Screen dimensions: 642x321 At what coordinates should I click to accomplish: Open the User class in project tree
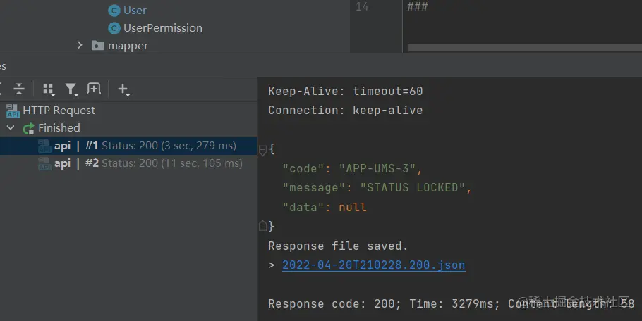[135, 11]
